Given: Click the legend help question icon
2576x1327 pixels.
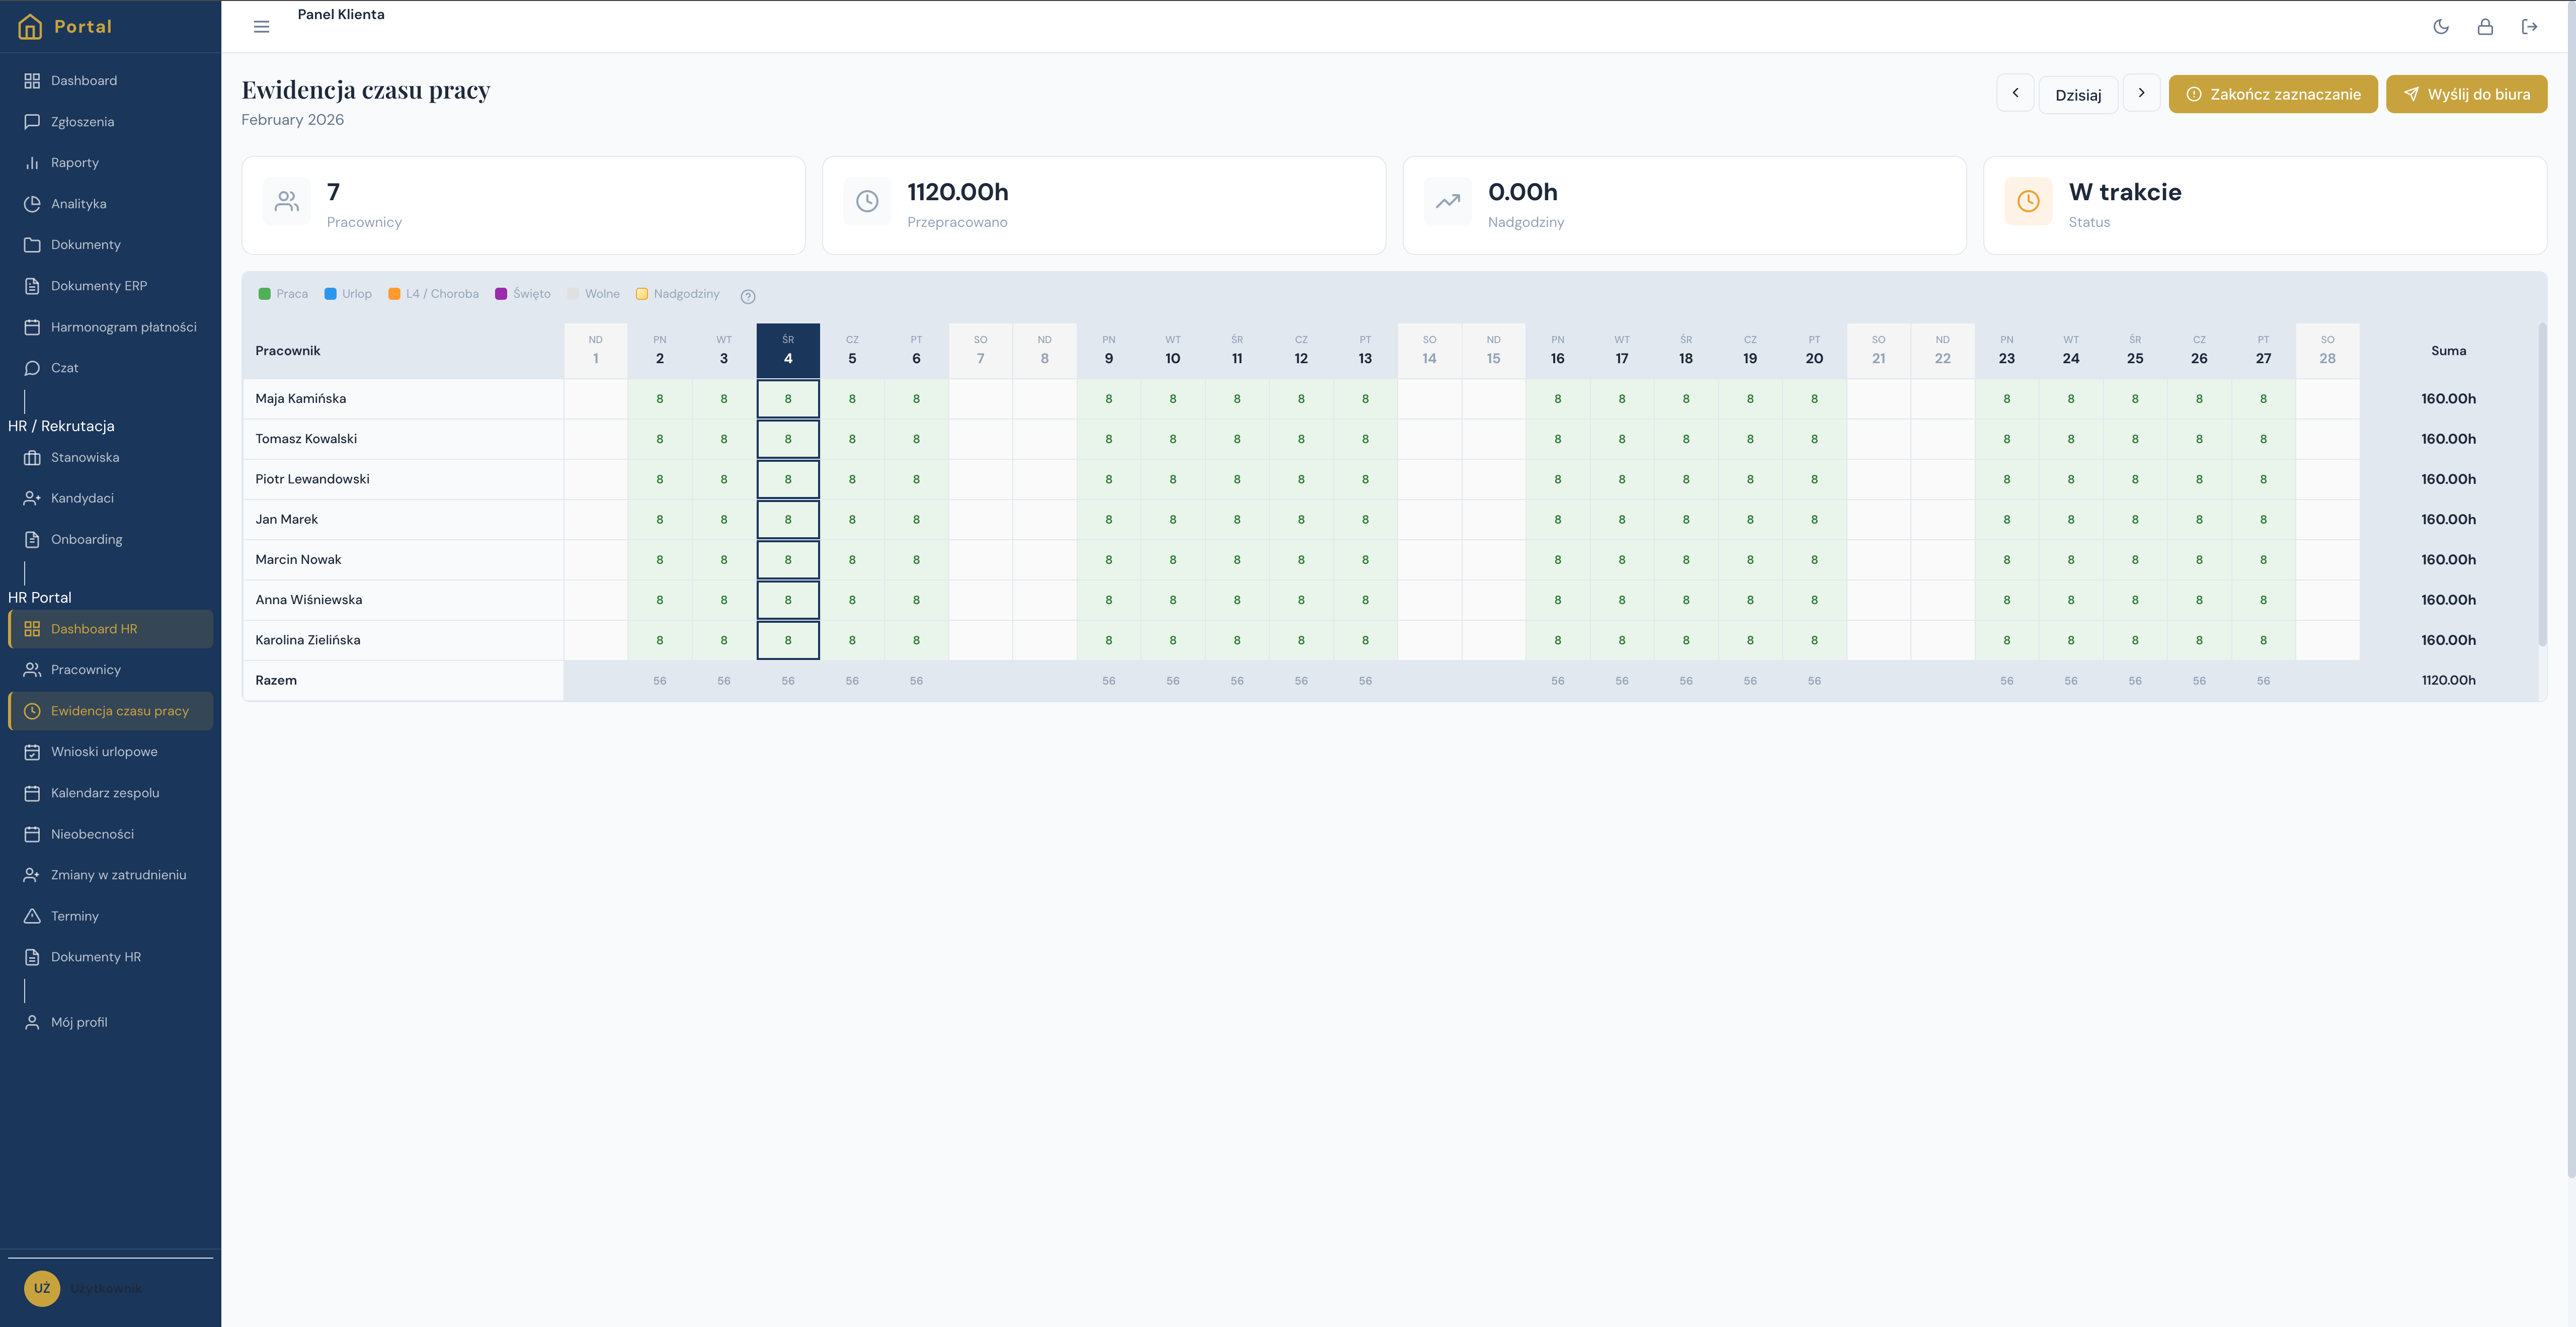Looking at the screenshot, I should point(748,296).
